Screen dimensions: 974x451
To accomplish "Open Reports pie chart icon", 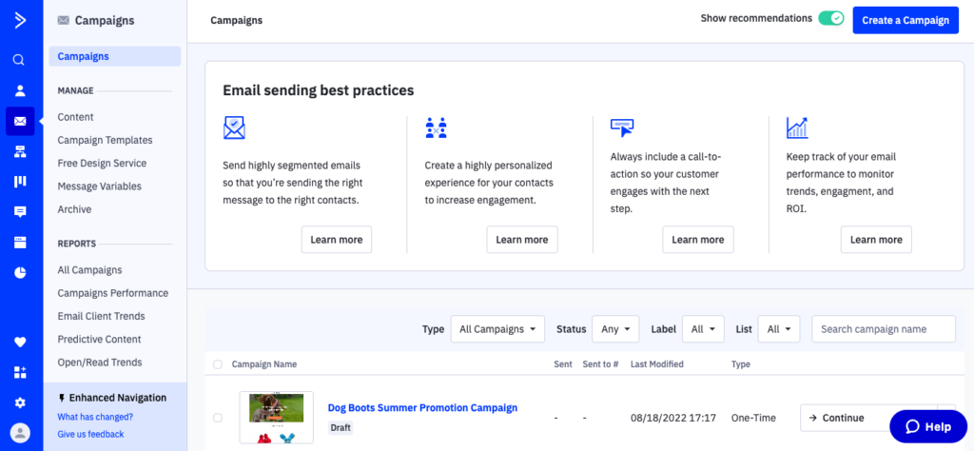I will pos(19,272).
